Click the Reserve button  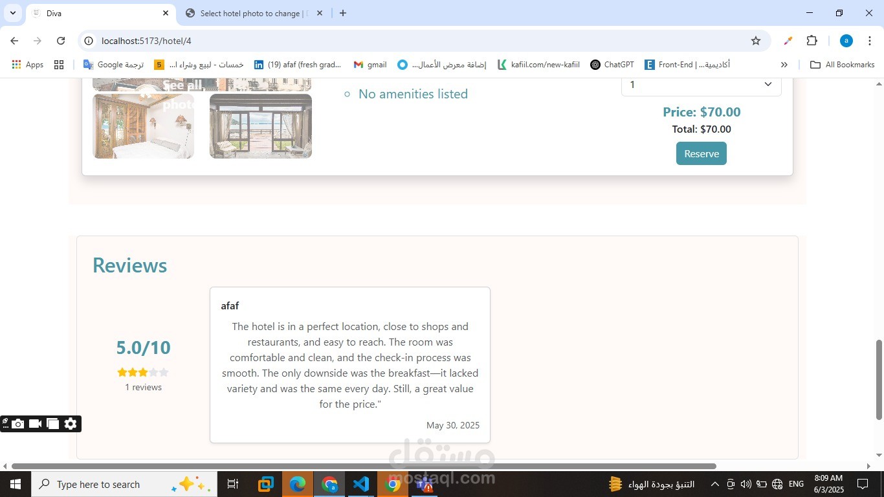coord(702,153)
